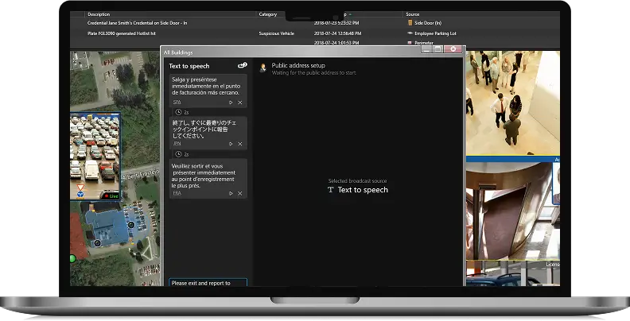Screen dimensions: 630x321
Task: Open the parking lot camera thumbnail on map
Action: click(95, 156)
